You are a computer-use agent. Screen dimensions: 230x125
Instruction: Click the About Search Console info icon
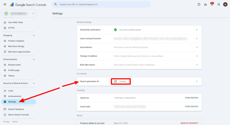pyautogui.click(x=5, y=115)
